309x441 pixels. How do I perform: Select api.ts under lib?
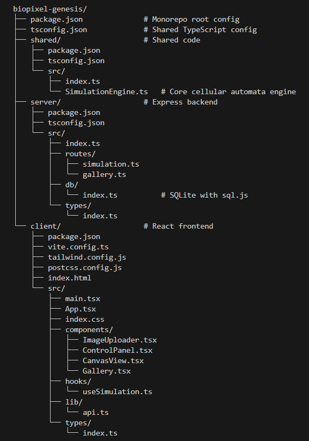click(96, 413)
